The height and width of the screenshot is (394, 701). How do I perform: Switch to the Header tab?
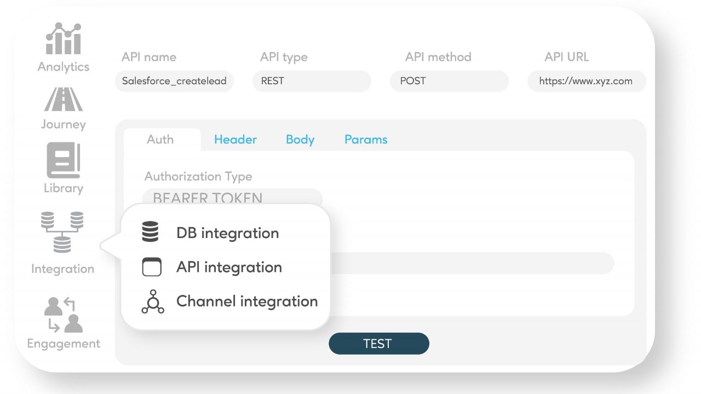tap(235, 140)
